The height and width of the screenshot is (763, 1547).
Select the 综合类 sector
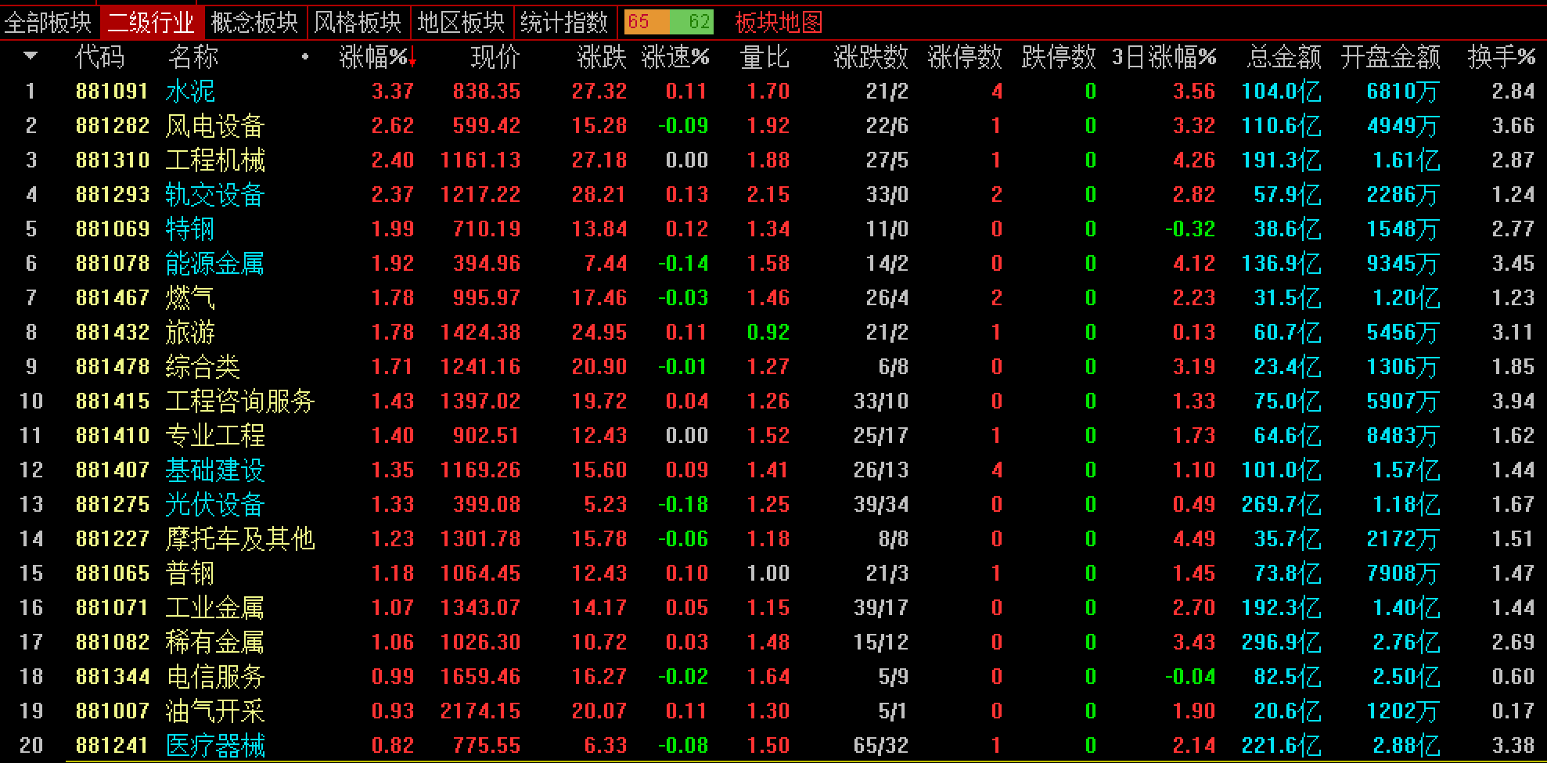[203, 367]
